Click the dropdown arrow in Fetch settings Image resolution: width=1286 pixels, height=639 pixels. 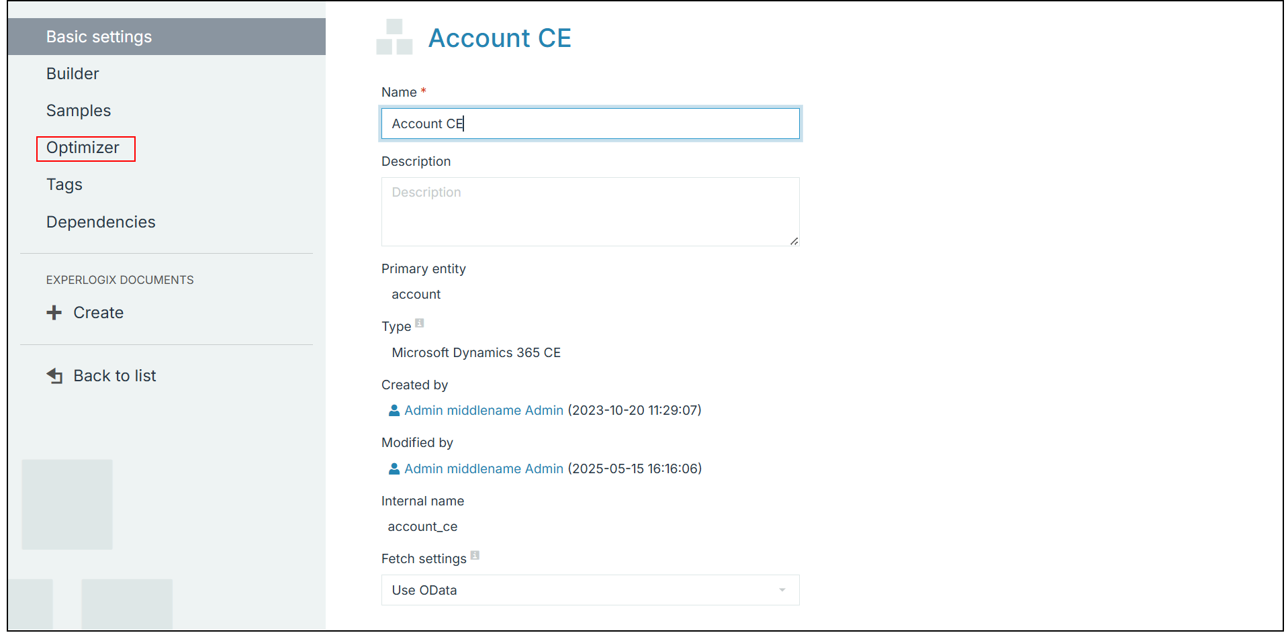782,590
